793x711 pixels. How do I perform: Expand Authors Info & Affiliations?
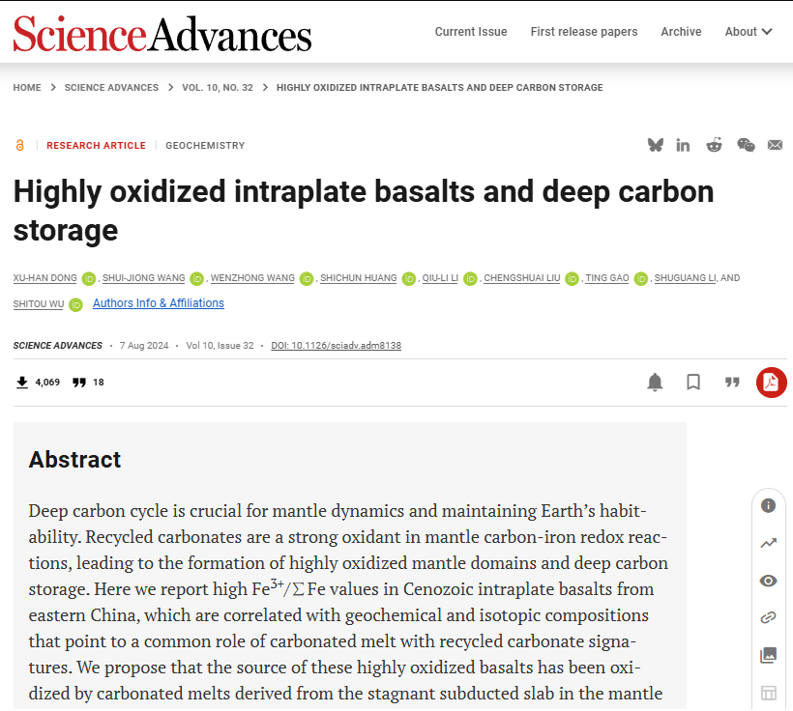pos(159,303)
